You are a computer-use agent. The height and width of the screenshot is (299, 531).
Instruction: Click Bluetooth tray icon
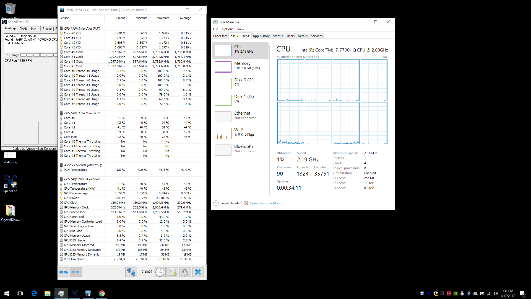469,293
